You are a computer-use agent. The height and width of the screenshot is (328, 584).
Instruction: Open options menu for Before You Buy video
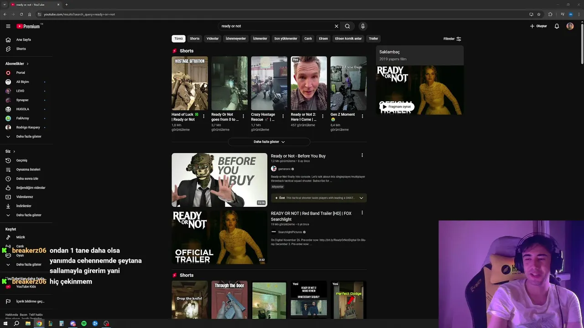[x=362, y=155]
